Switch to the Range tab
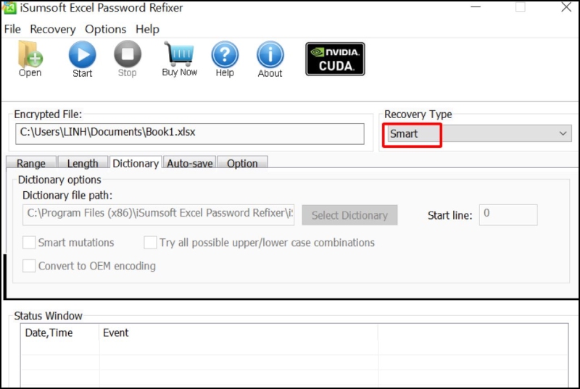 [30, 164]
